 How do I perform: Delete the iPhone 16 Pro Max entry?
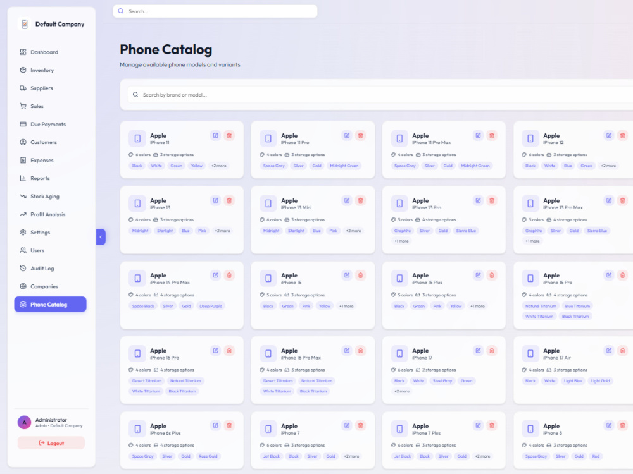tap(361, 351)
